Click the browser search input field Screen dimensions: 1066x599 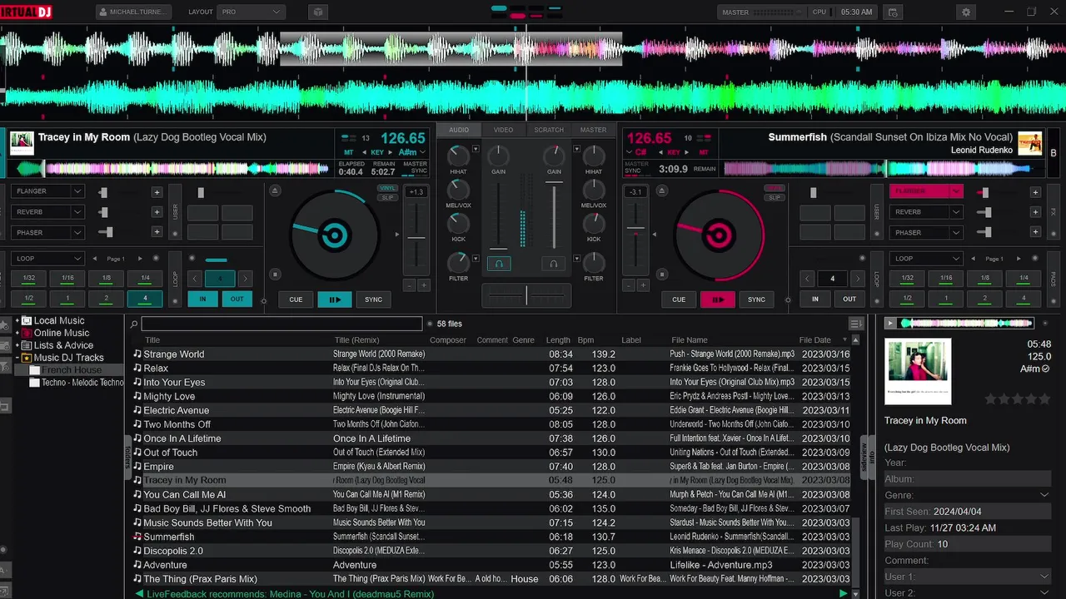(x=281, y=324)
